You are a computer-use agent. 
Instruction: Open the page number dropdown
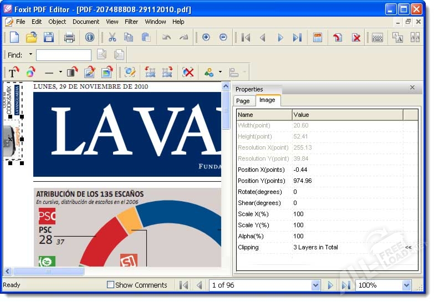tap(315, 285)
